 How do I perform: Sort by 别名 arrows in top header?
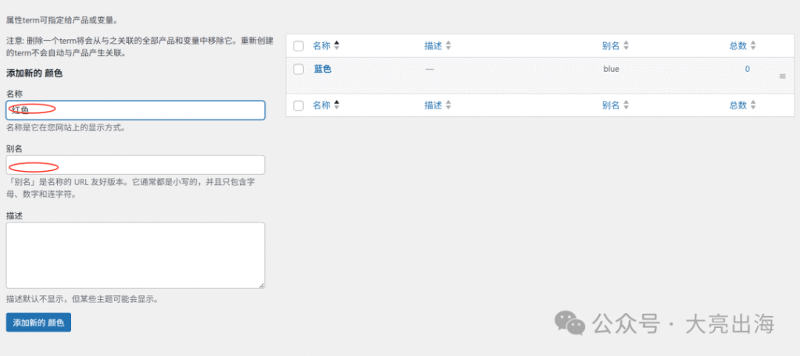pos(626,46)
